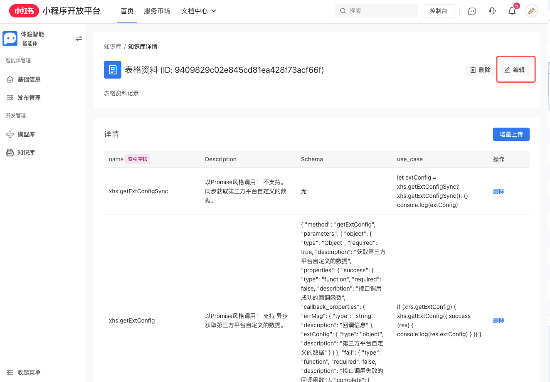Viewport: 550px width, 382px height.
Task: Open the notifications bell showing 5 alerts
Action: coord(512,11)
